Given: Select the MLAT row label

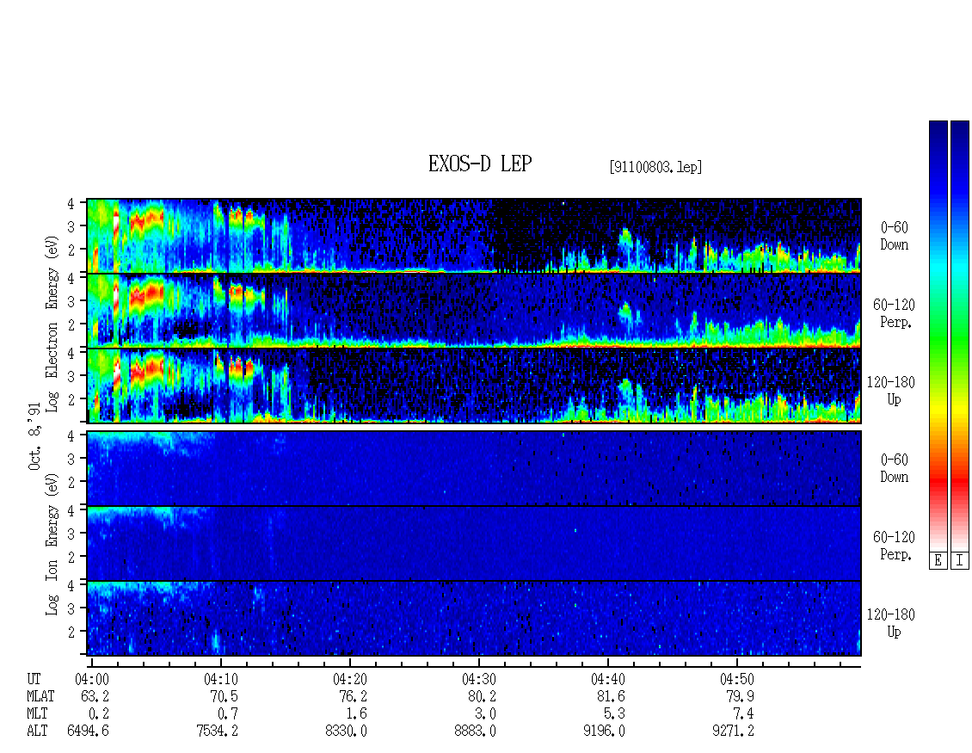Looking at the screenshot, I should click(x=41, y=696).
